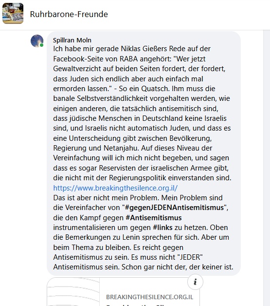Select the #links hashtag

click(x=162, y=228)
